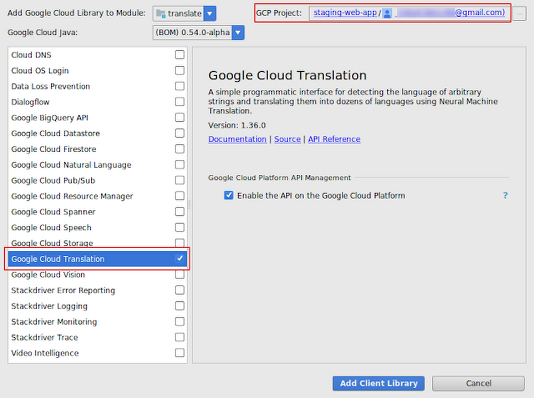The width and height of the screenshot is (534, 398).
Task: Uncheck Enable the API on Google Cloud Platform
Action: (229, 196)
